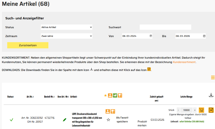Viewport: 215px width, 129px height.
Task: Click the download icon in table header
Action: 211,95
